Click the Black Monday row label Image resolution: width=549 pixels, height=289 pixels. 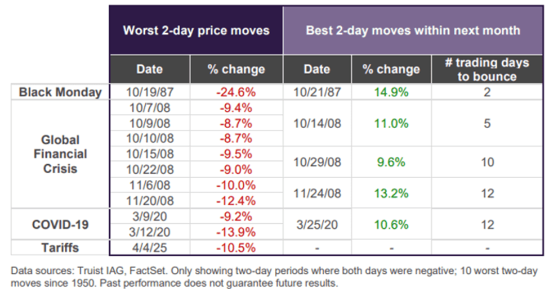coord(60,92)
